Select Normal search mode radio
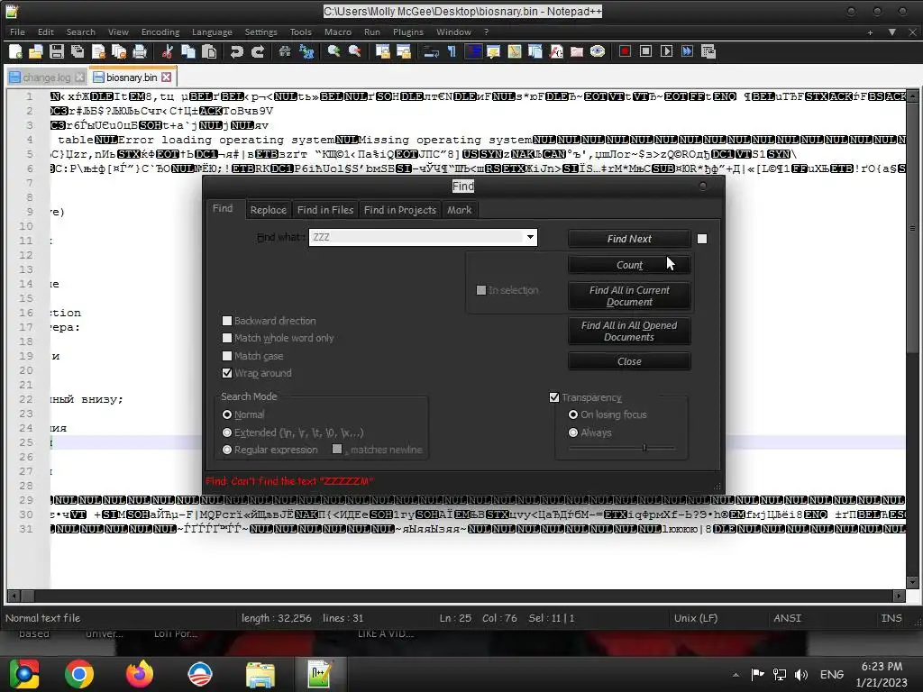 (226, 414)
